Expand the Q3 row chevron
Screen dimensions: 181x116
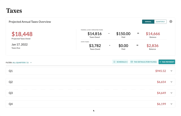point(171,93)
